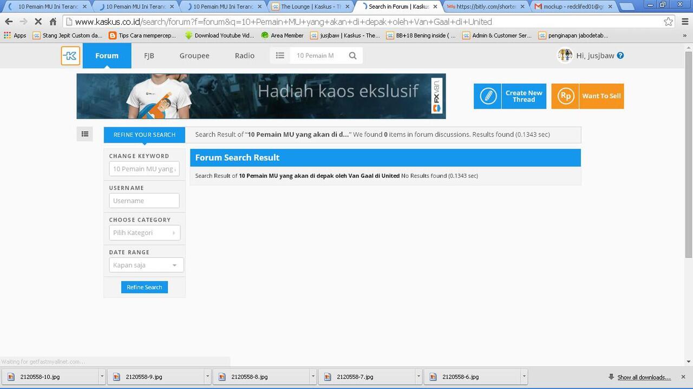Viewport: 693px width, 389px height.
Task: Open the penginapan jabodetab bookmark
Action: pyautogui.click(x=573, y=35)
